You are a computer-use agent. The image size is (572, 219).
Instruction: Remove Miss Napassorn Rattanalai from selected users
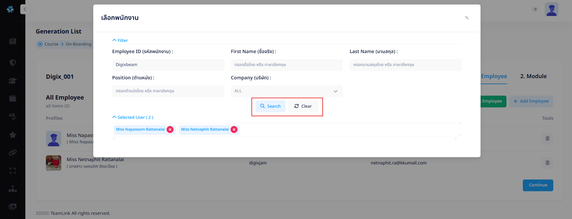[170, 130]
